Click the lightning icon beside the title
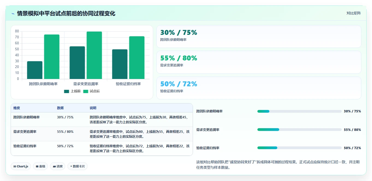 point(13,14)
